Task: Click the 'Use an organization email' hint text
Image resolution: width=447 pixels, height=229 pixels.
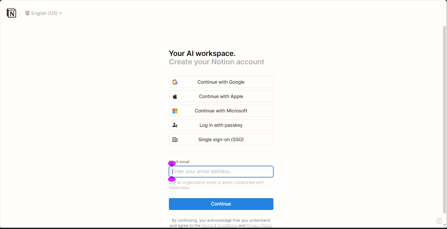Action: click(216, 185)
